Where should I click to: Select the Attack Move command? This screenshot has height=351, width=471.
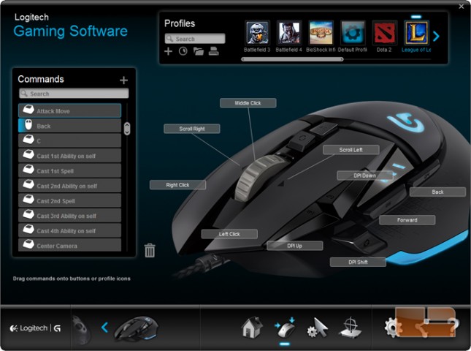coord(69,110)
